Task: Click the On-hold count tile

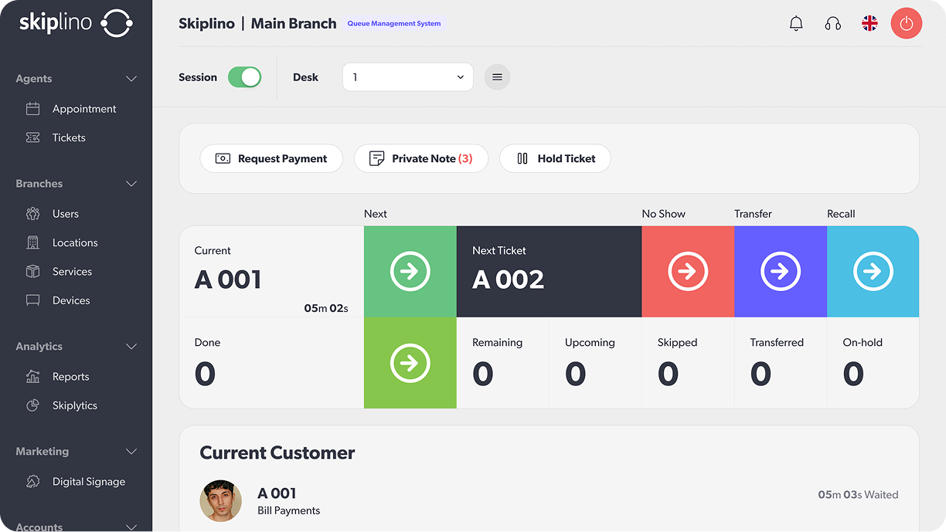Action: [873, 363]
